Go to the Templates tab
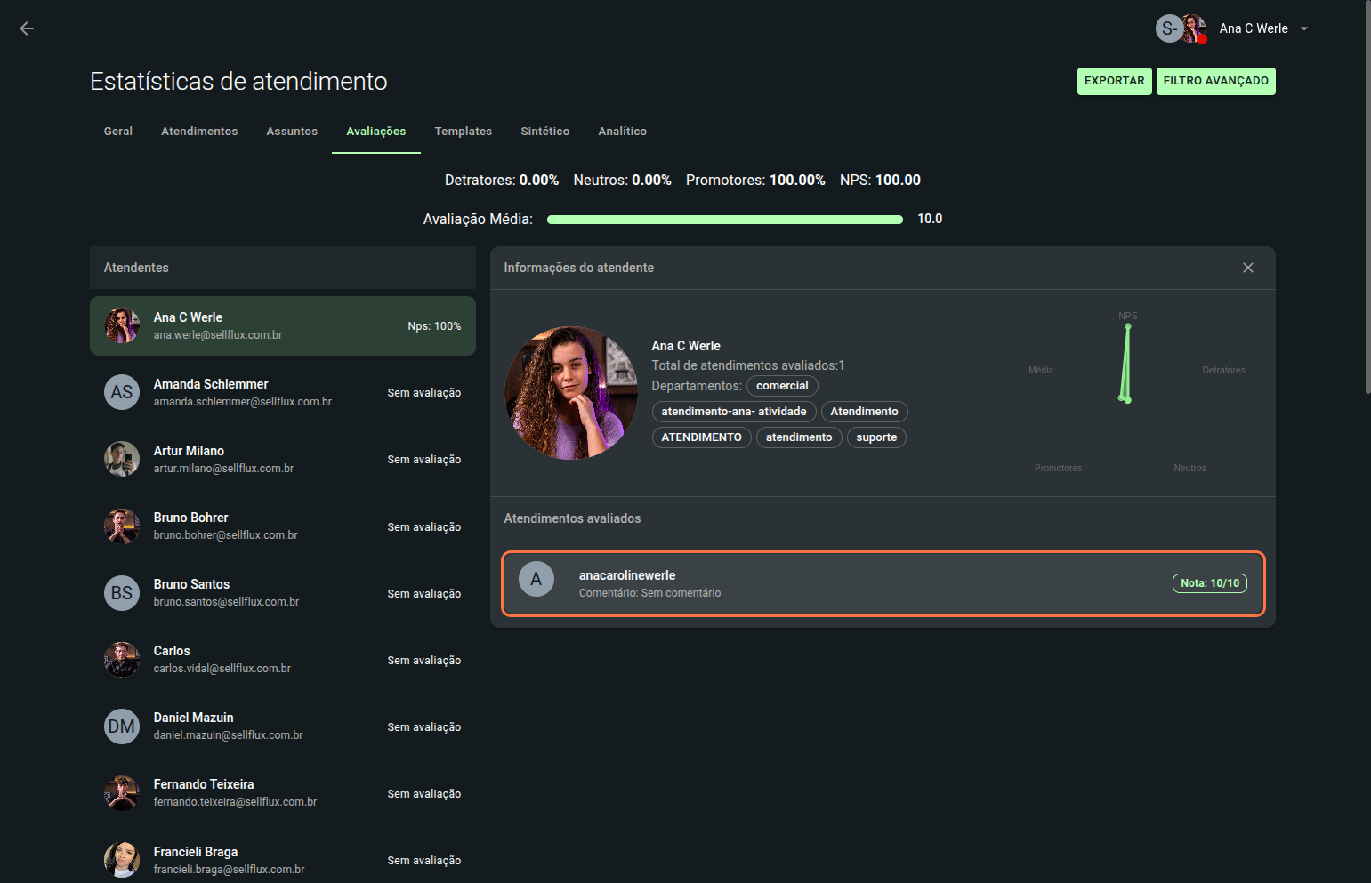 tap(463, 132)
